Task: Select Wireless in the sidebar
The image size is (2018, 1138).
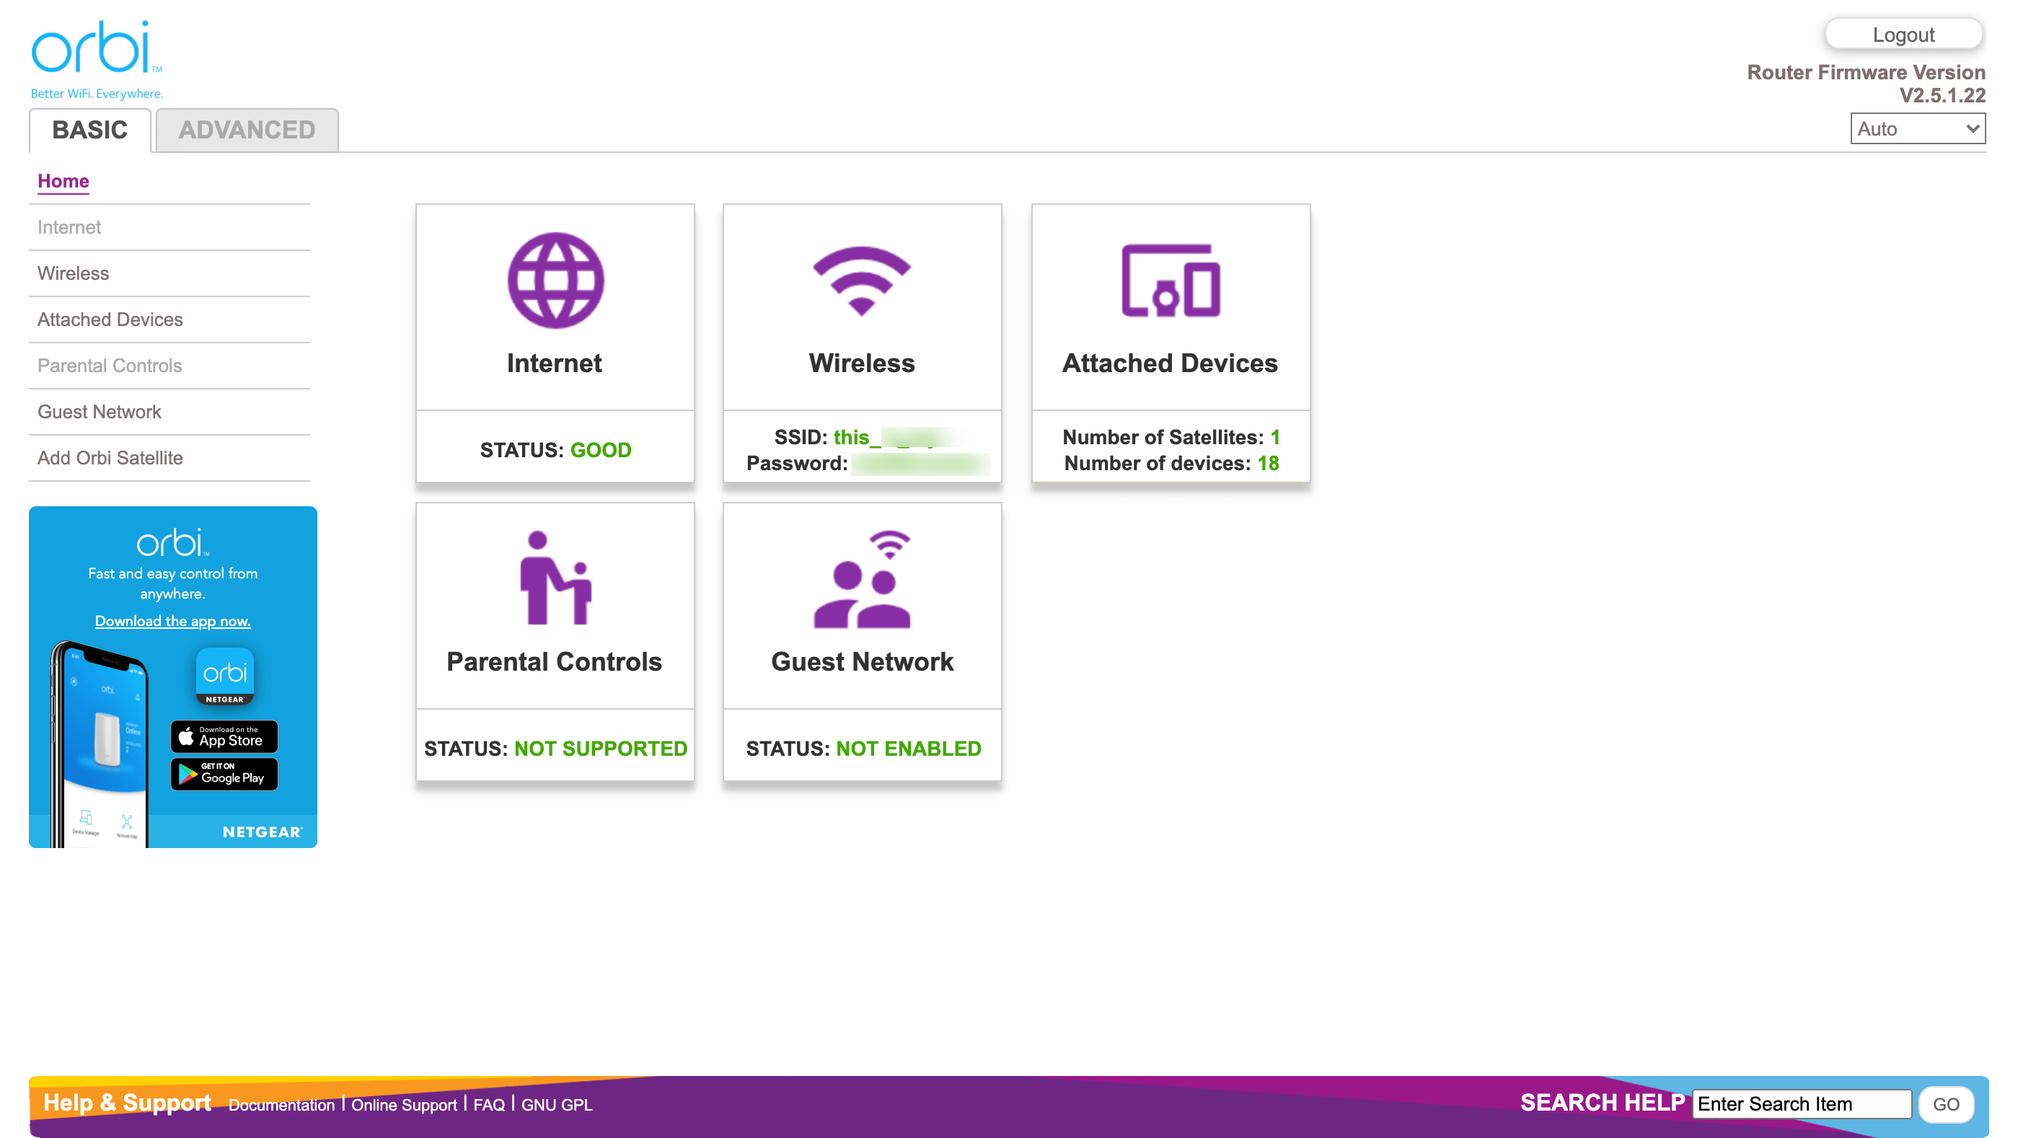Action: 73,273
